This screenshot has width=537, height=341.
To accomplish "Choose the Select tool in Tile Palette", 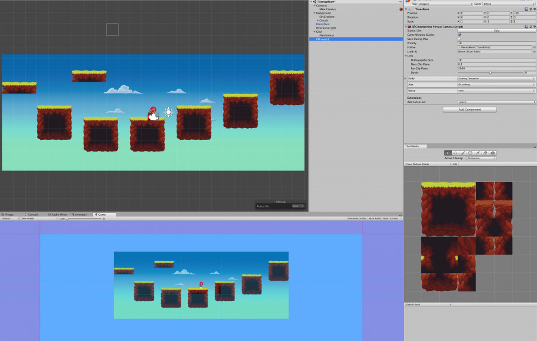I will coord(447,153).
